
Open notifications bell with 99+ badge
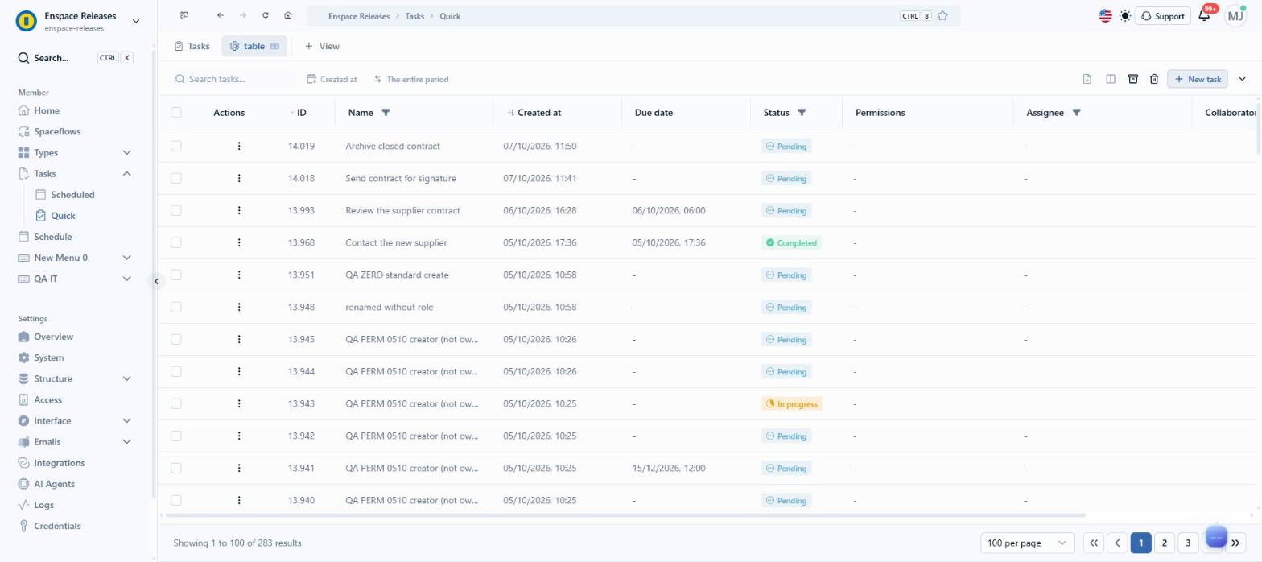click(x=1205, y=14)
